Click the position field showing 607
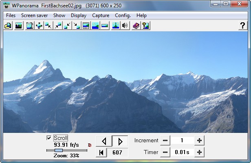 pyautogui.click(x=117, y=152)
